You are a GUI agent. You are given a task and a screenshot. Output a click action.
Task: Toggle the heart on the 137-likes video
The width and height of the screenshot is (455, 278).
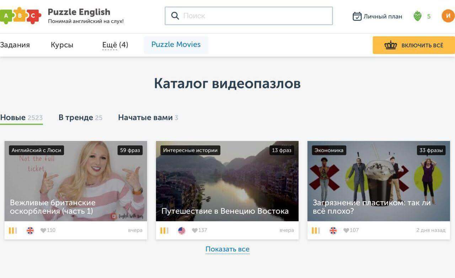pos(195,230)
